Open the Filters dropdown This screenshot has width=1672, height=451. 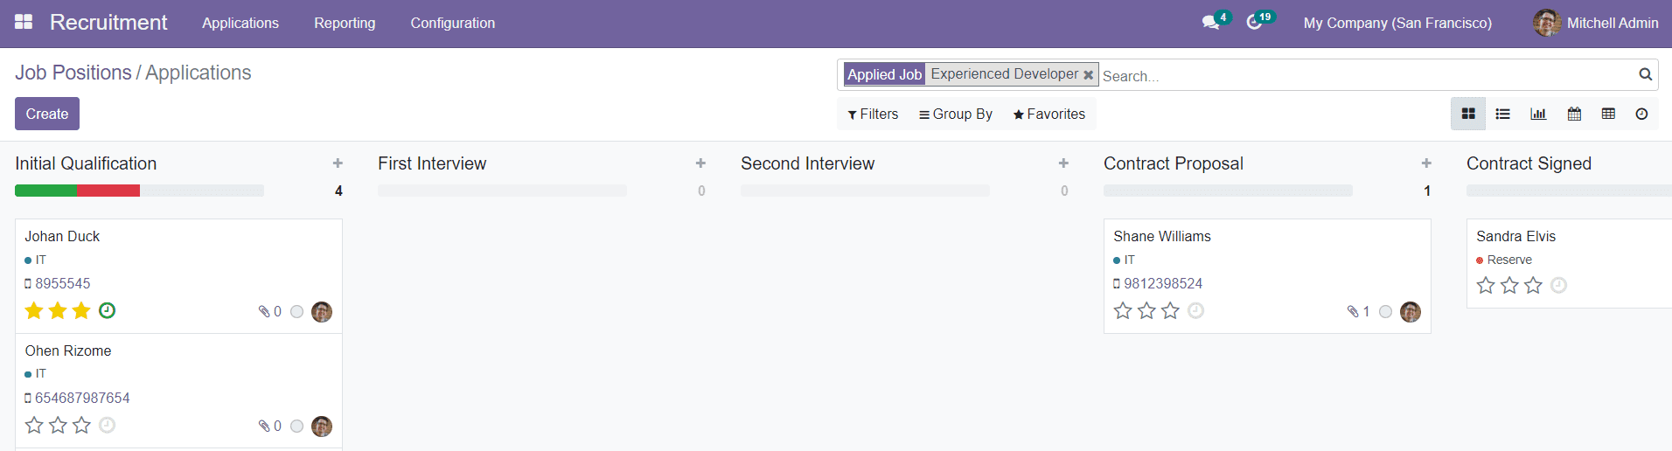point(873,114)
